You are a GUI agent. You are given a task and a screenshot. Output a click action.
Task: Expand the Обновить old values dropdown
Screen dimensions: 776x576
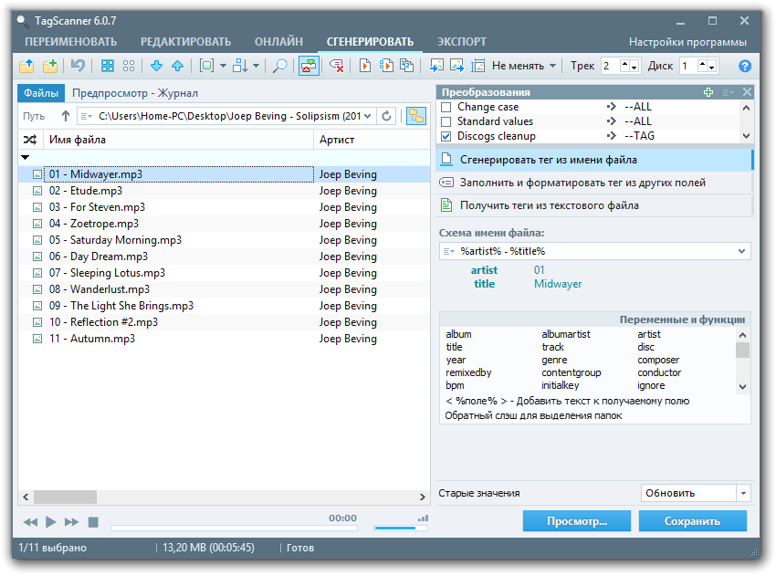click(x=743, y=493)
